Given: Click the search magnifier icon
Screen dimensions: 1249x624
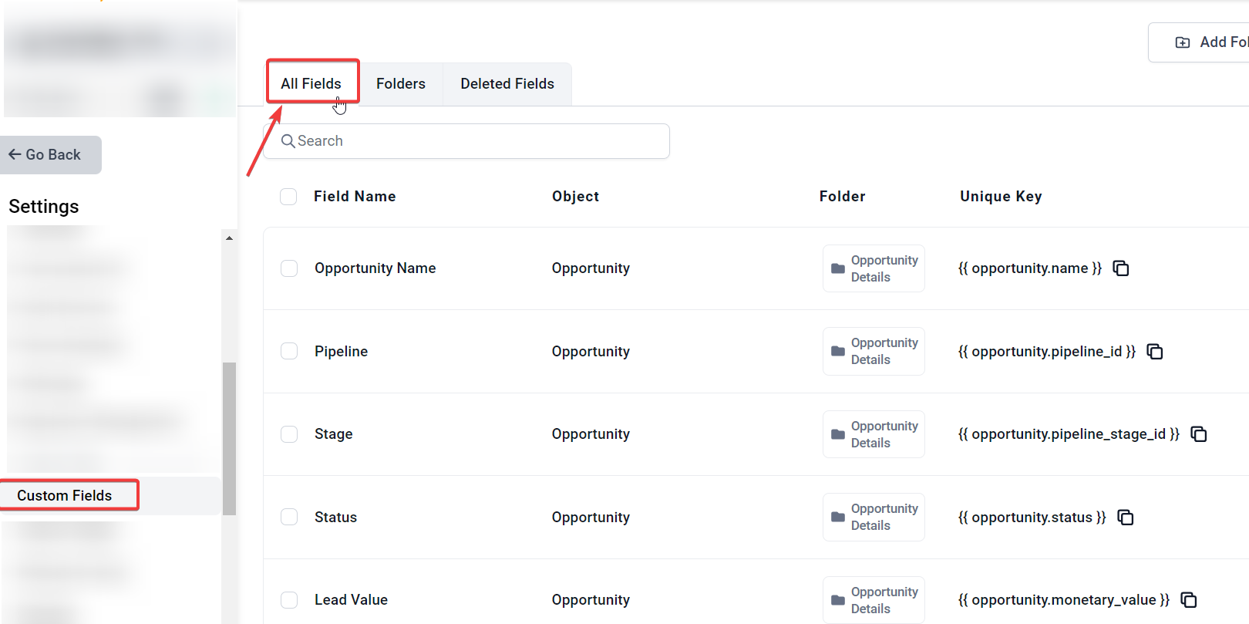Looking at the screenshot, I should 288,141.
